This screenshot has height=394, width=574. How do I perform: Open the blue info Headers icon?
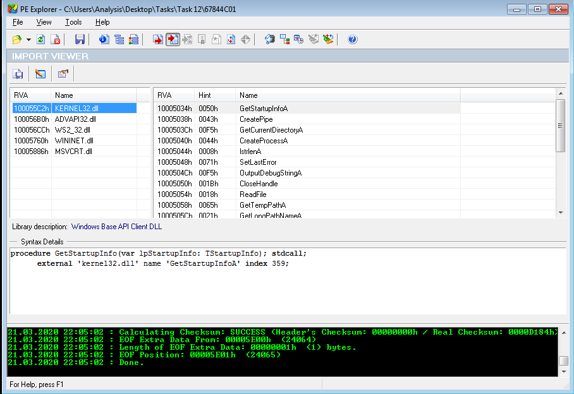click(104, 40)
